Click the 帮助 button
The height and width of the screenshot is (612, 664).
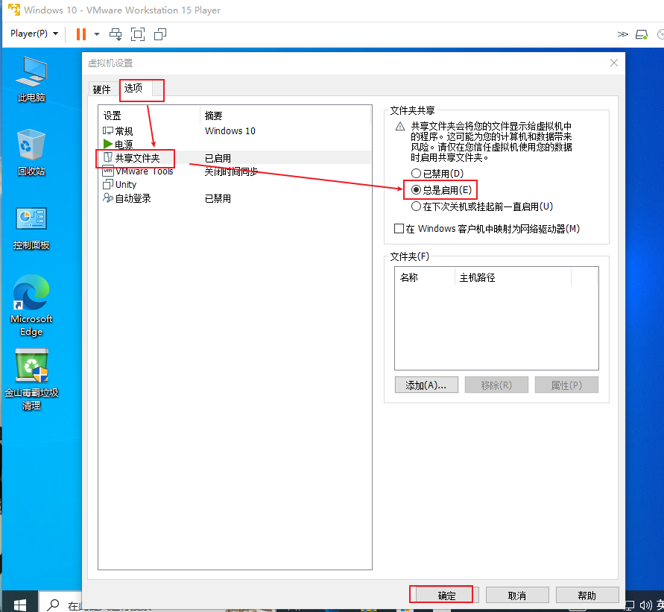click(587, 596)
